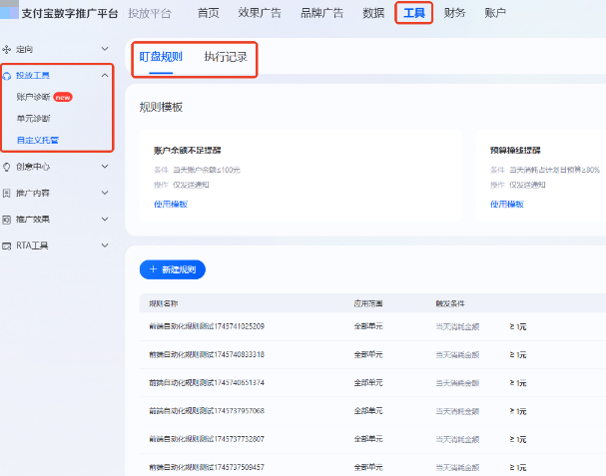Click the 规则模板 section heading
This screenshot has height=476, width=606.
161,107
